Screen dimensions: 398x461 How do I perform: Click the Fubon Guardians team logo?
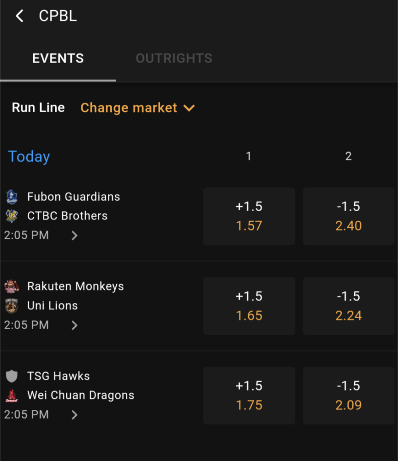tap(12, 197)
